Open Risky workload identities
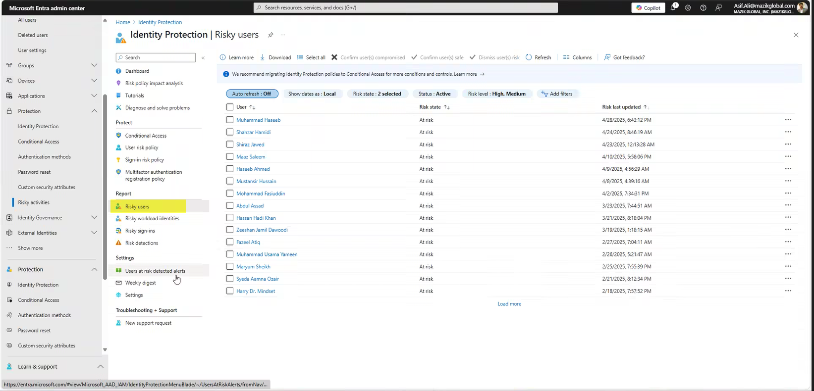This screenshot has width=814, height=391. pos(152,219)
